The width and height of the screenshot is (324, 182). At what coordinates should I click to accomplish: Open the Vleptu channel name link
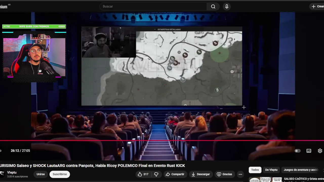pyautogui.click(x=12, y=172)
